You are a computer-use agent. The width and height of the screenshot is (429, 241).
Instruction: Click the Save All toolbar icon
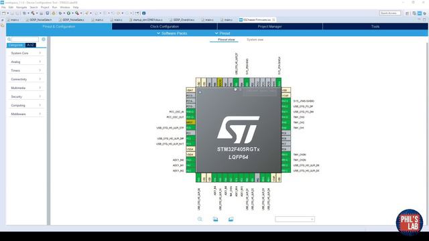click(17, 13)
